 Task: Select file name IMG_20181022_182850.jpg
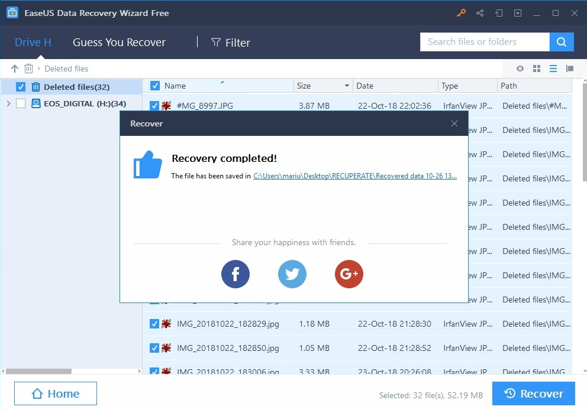coord(228,348)
